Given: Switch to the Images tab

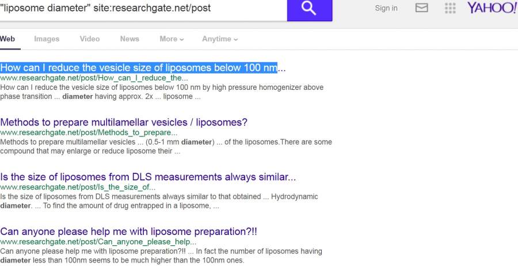Looking at the screenshot, I should click(x=47, y=39).
